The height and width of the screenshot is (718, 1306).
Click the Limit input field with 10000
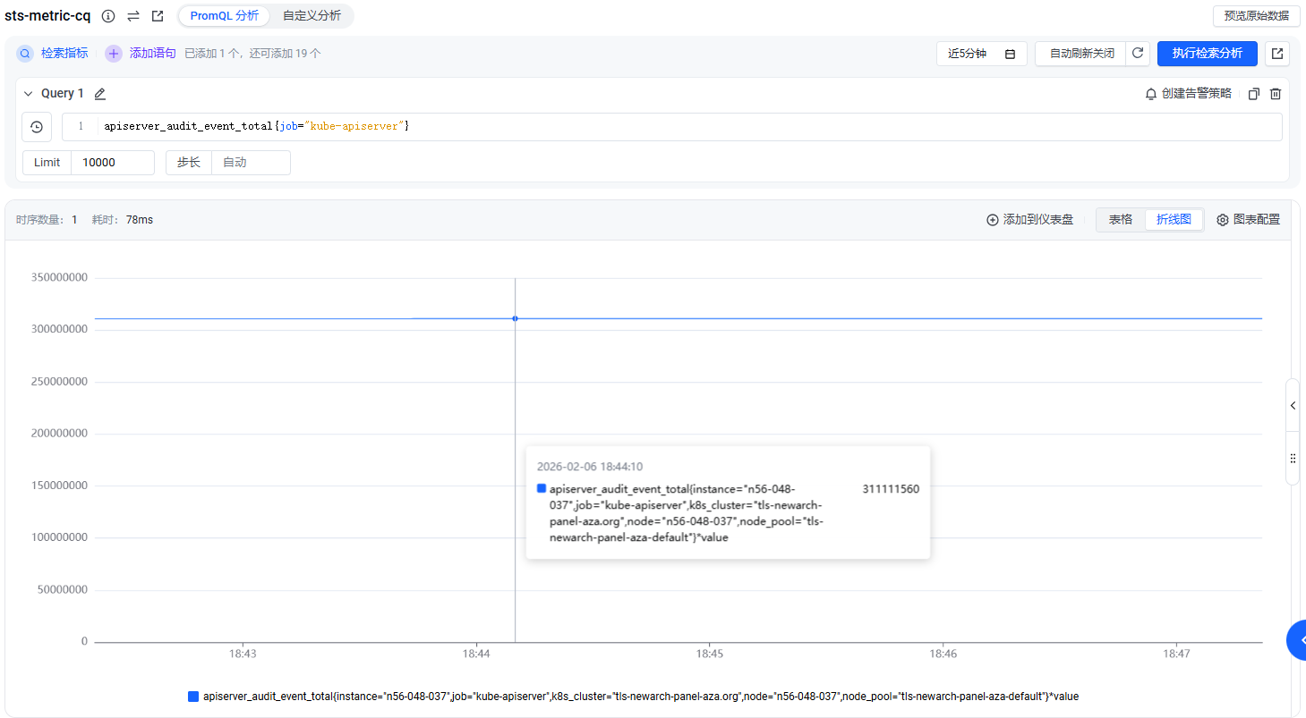(x=112, y=163)
